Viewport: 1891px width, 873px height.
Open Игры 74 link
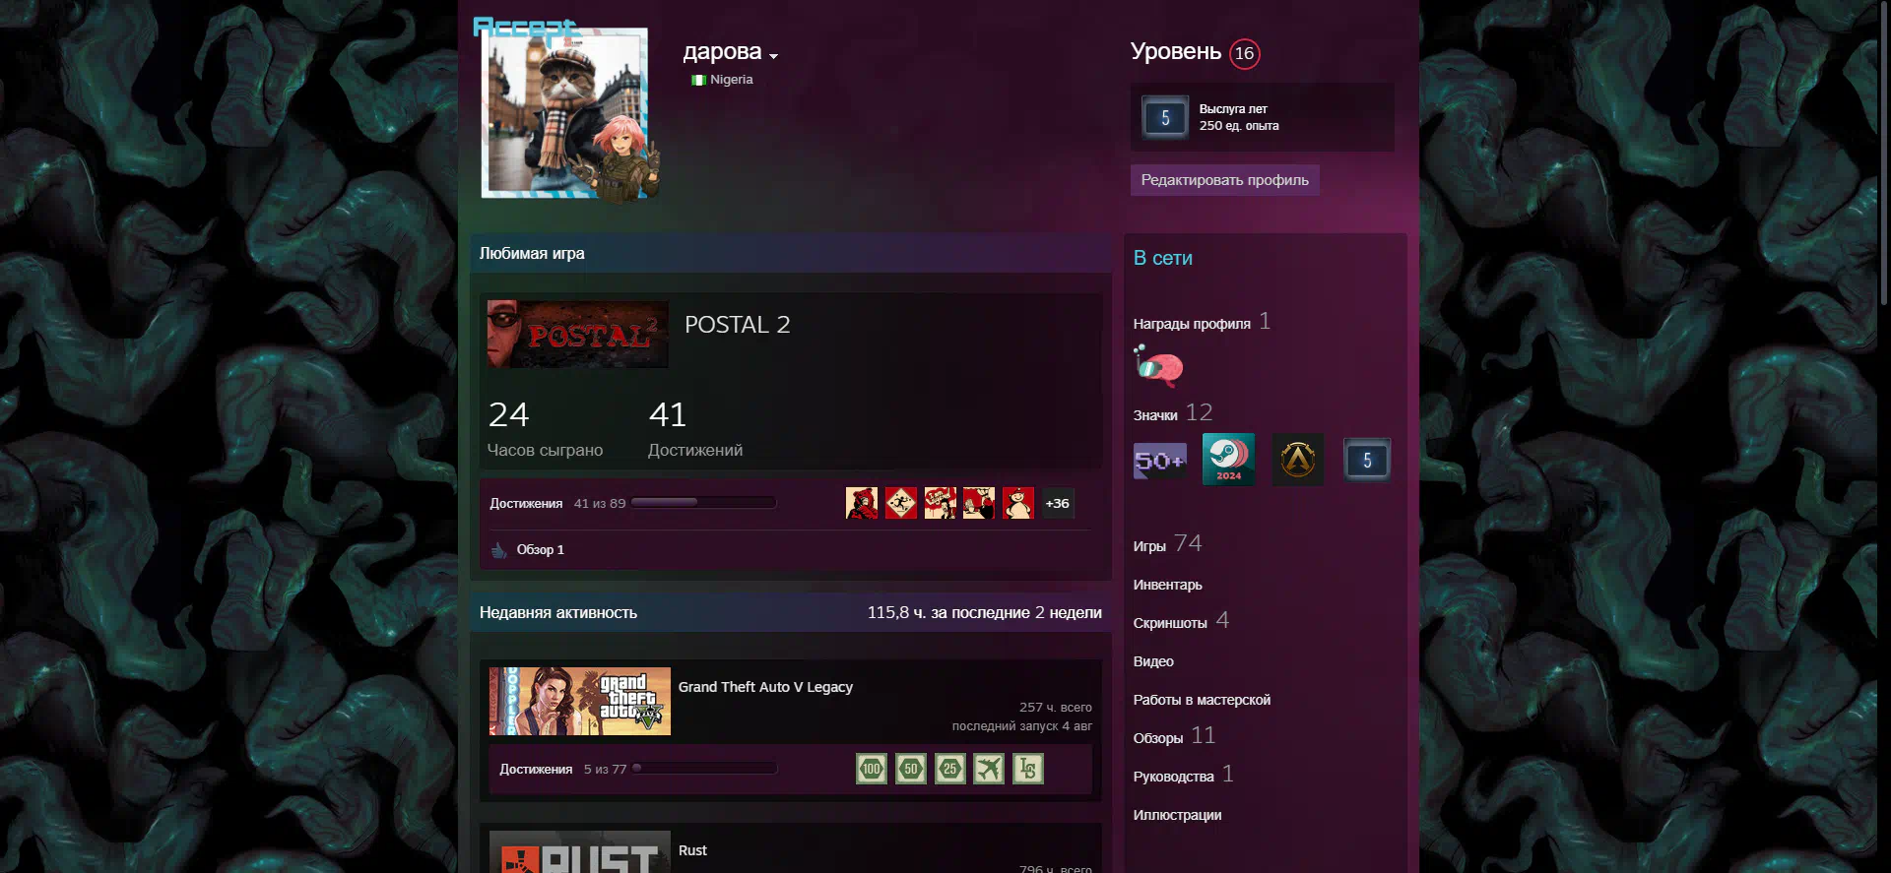coord(1167,544)
